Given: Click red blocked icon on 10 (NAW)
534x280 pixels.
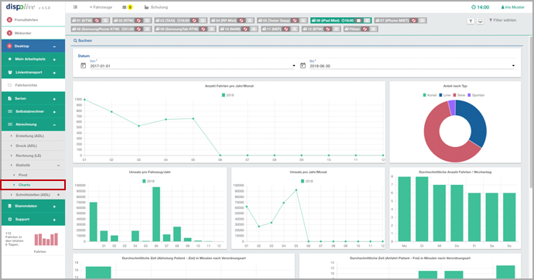Looking at the screenshot, I should click(x=245, y=29).
